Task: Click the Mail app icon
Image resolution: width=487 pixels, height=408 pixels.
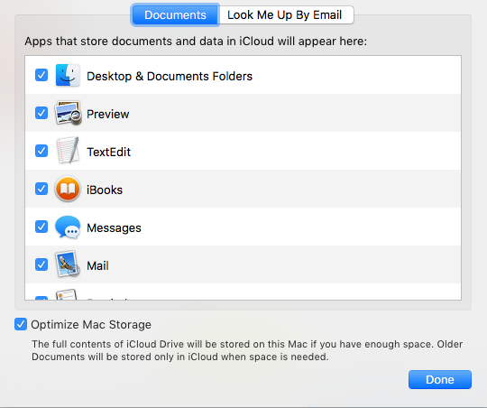Action: (68, 264)
